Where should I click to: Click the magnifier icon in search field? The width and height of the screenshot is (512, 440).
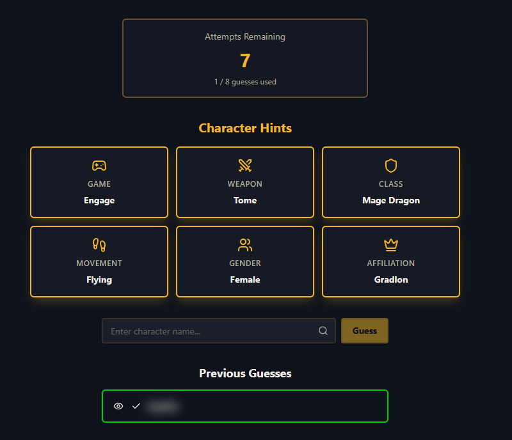click(323, 331)
